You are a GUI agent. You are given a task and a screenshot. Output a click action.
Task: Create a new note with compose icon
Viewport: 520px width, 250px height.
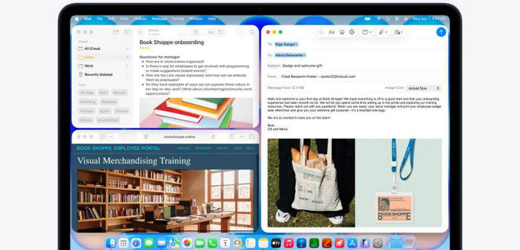196,32
